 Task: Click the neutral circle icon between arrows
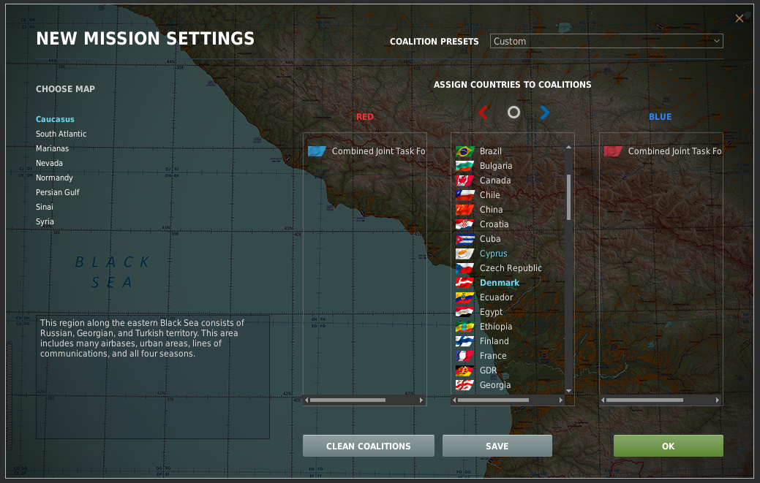pos(513,113)
